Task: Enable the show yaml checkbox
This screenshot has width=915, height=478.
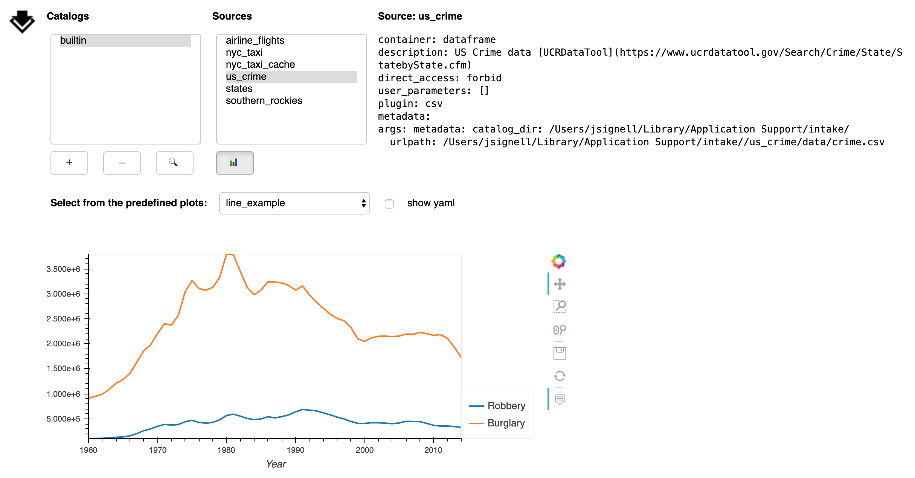Action: pyautogui.click(x=389, y=204)
